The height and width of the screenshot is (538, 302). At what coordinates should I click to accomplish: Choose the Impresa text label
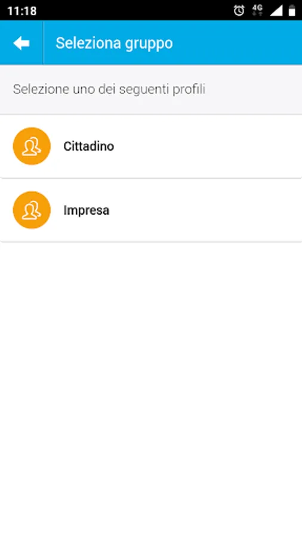(87, 210)
